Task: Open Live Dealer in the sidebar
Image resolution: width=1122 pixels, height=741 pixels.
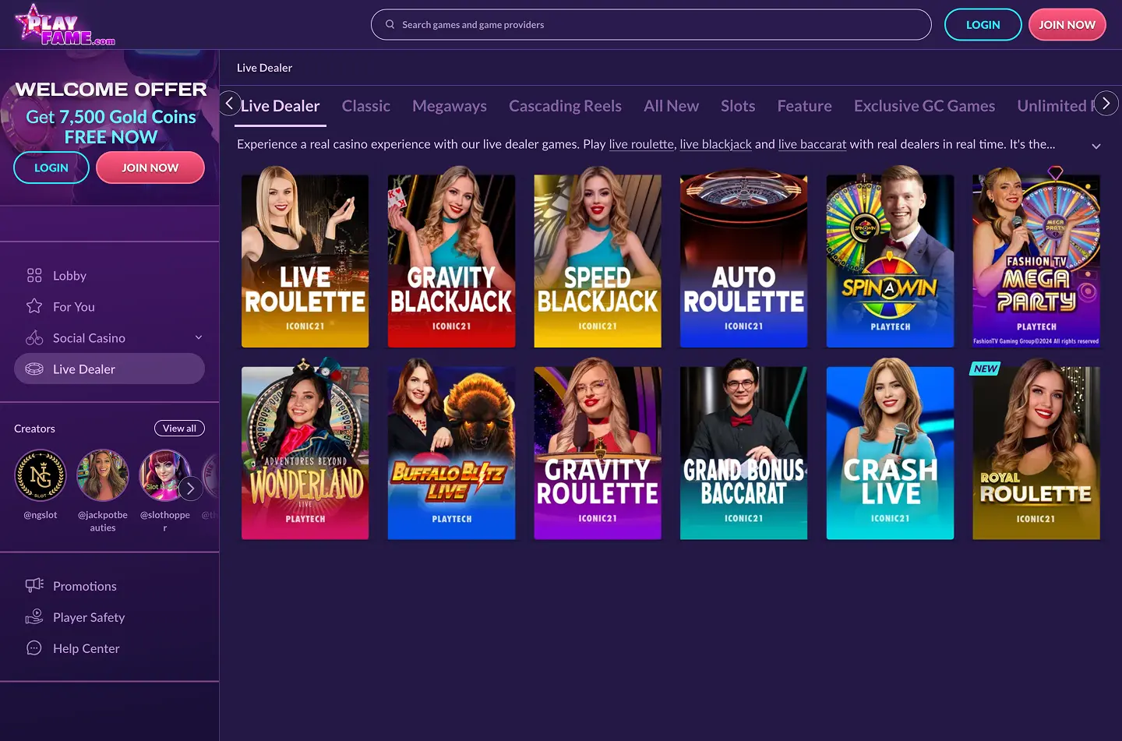Action: point(109,369)
